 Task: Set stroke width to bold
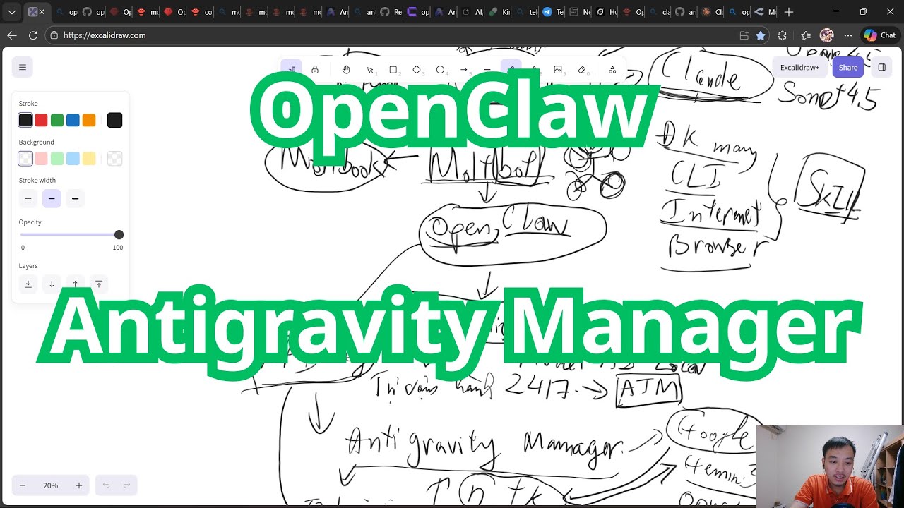(x=52, y=199)
